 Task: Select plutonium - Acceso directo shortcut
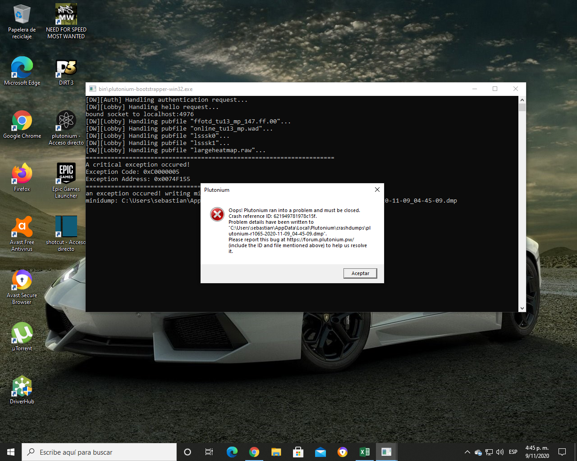[66, 128]
